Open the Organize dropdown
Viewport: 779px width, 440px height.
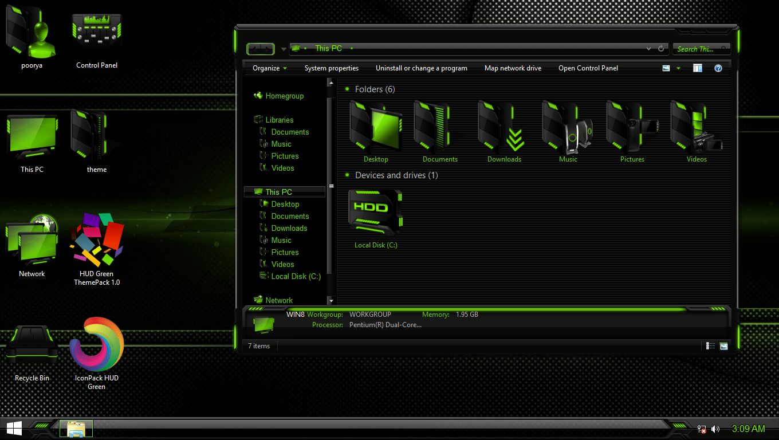(267, 68)
